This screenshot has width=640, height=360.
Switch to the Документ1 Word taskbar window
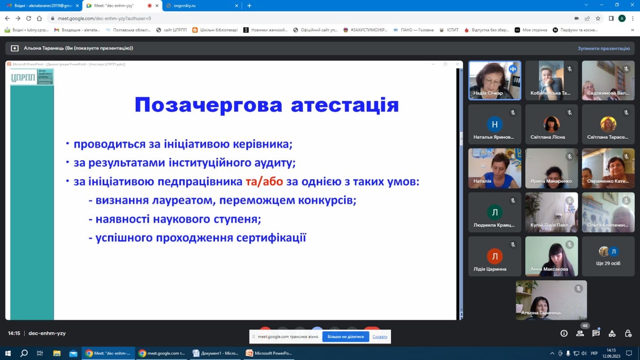[216, 353]
